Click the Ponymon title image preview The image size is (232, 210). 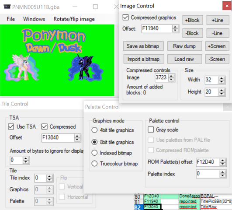pyautogui.click(x=57, y=60)
